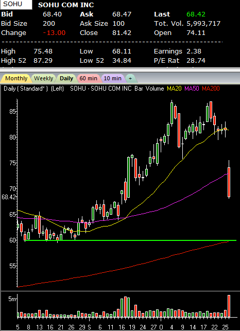Viewport: 240px width, 331px height.
Task: Click the Open price 74.11
Action: 196,33
